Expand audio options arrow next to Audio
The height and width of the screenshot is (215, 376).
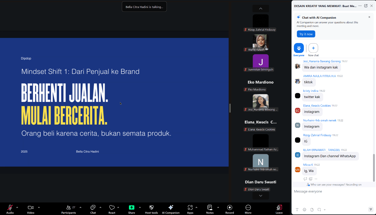point(17,207)
